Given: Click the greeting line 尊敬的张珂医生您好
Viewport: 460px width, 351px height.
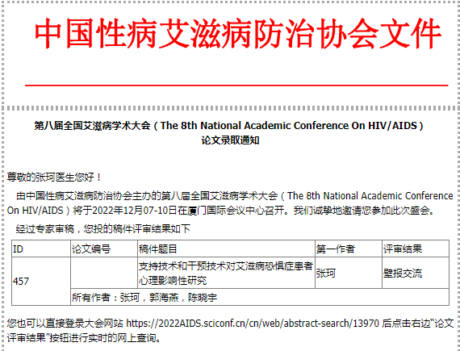Looking at the screenshot, I should point(54,177).
